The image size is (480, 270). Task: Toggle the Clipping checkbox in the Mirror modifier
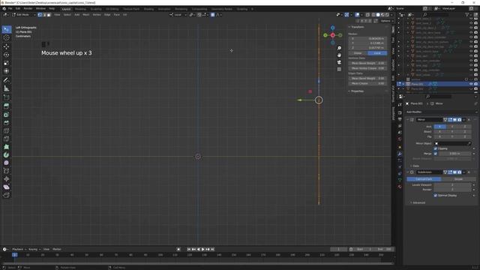point(436,148)
